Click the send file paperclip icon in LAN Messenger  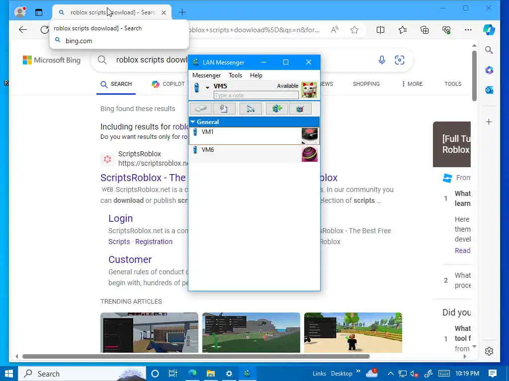pos(224,109)
